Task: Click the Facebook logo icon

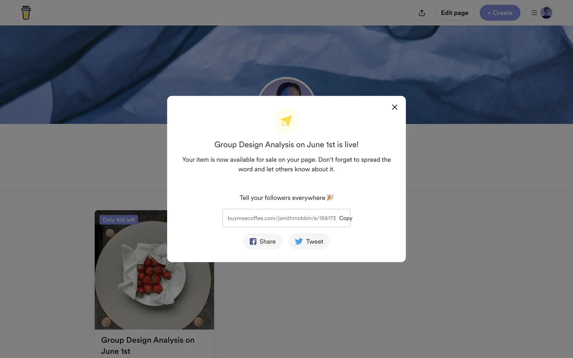Action: [x=253, y=241]
